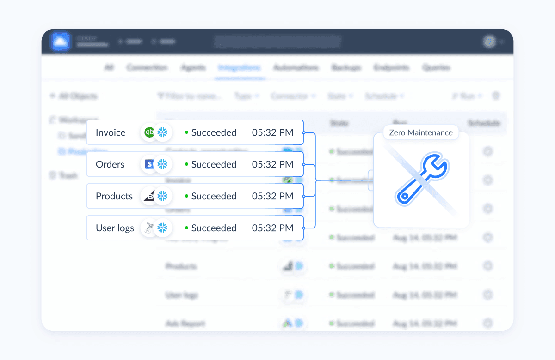Image resolution: width=555 pixels, height=360 pixels.
Task: Open the user avatar in the header
Action: [489, 42]
